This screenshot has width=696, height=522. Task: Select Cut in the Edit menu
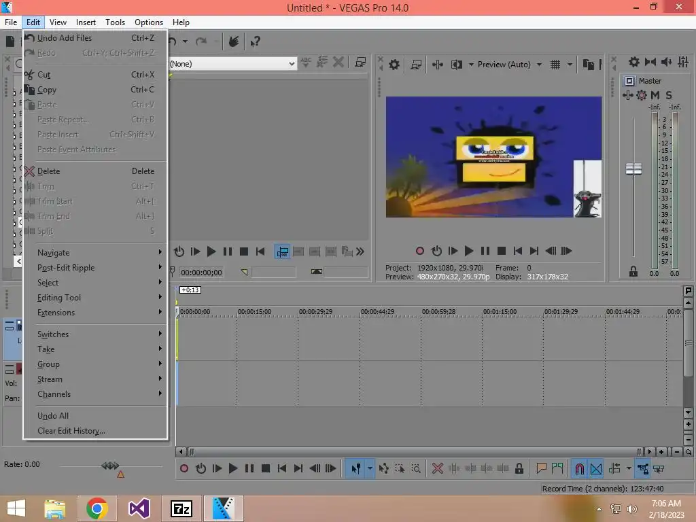tap(95, 75)
